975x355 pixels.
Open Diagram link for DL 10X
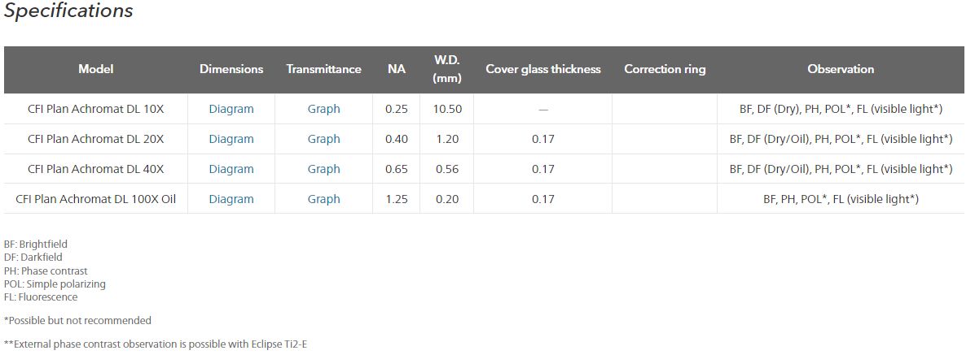point(231,109)
